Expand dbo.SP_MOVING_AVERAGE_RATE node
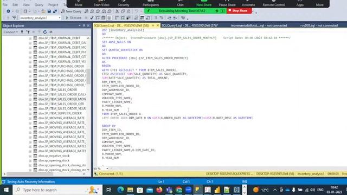Screen dimensions: 347x195 coord(30,118)
